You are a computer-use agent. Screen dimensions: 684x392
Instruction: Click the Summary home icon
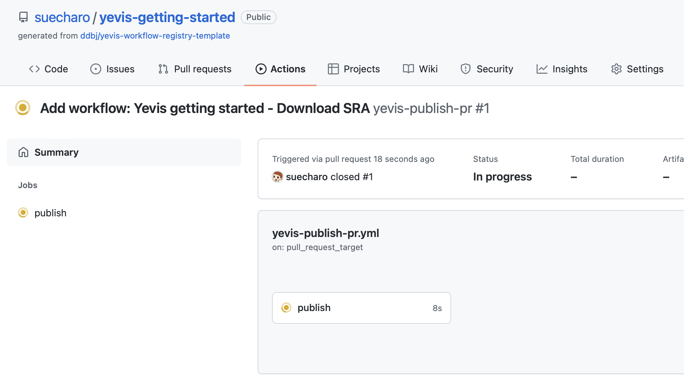tap(23, 152)
